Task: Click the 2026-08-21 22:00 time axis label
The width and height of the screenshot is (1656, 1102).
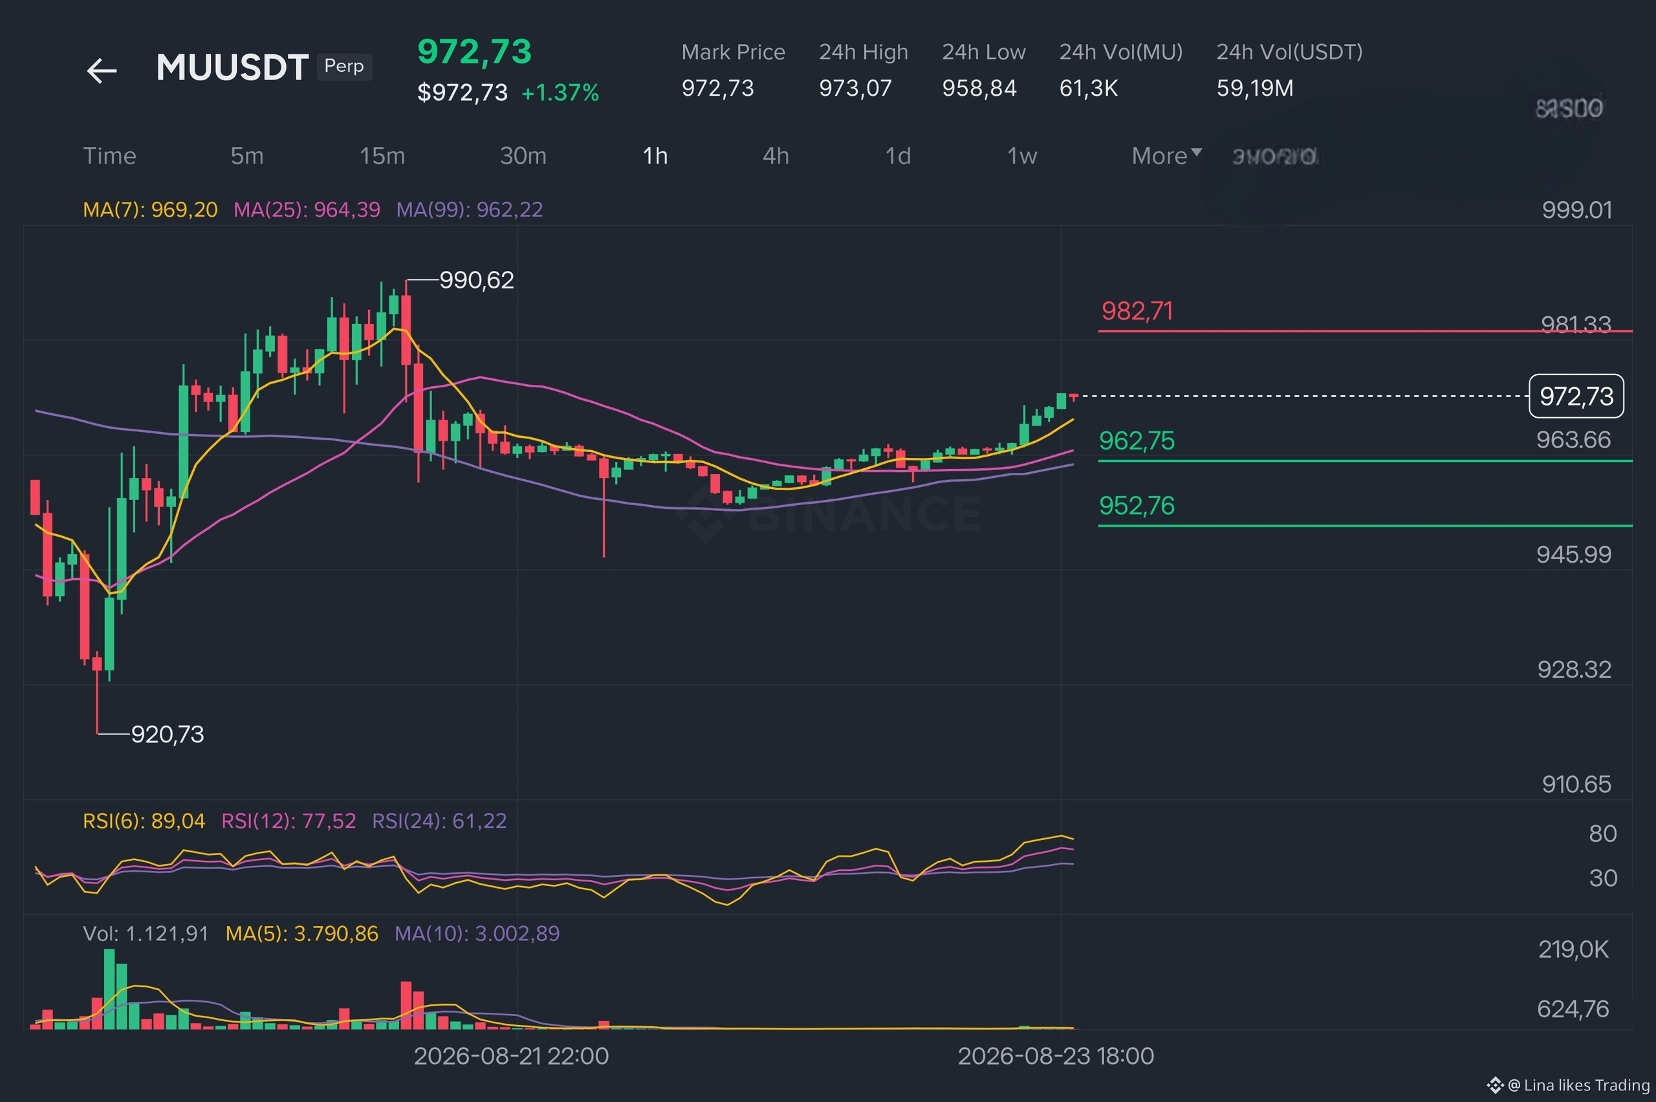Action: [512, 1055]
